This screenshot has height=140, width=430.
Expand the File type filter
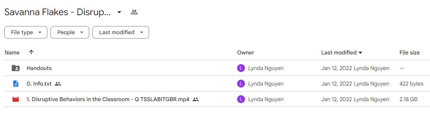click(x=26, y=32)
